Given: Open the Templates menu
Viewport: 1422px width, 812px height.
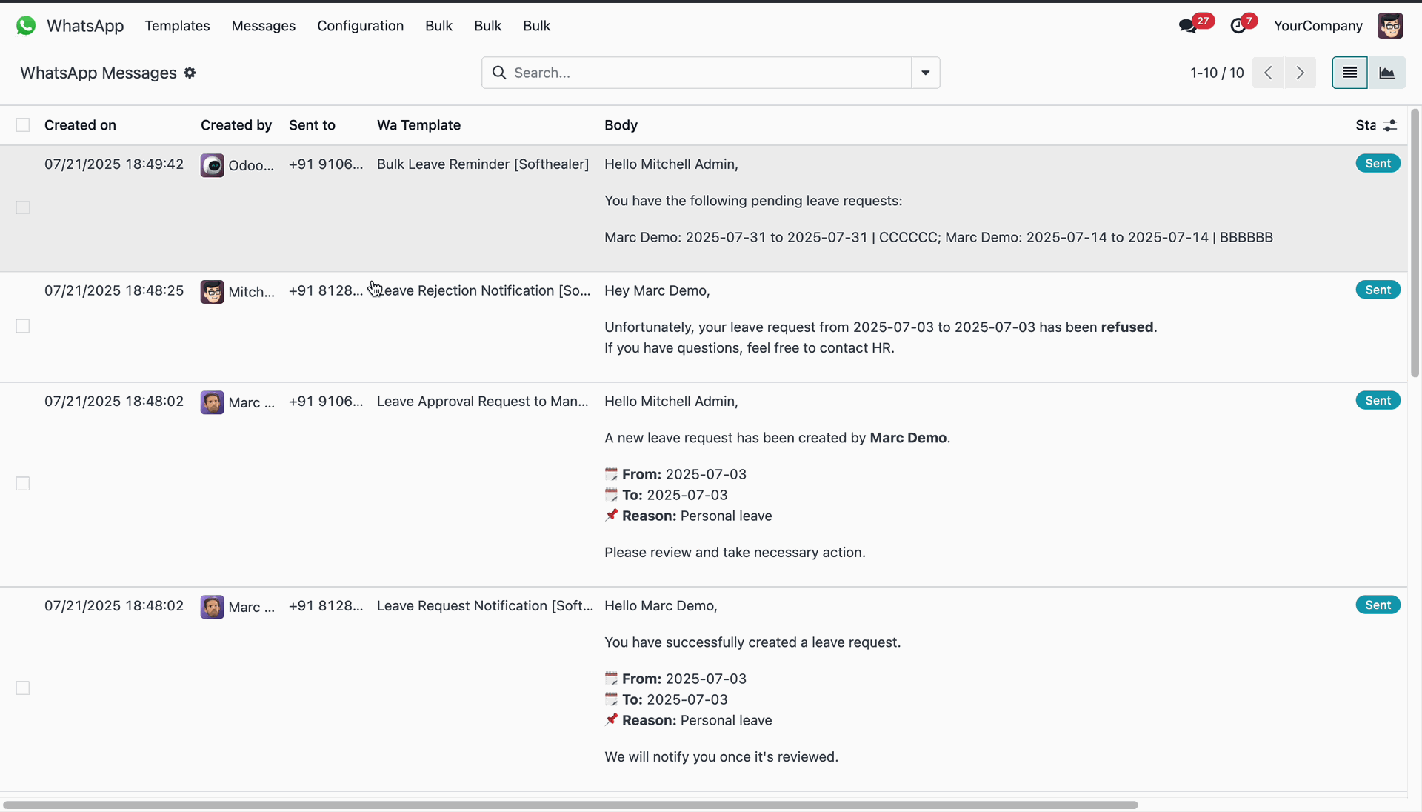Looking at the screenshot, I should (177, 26).
